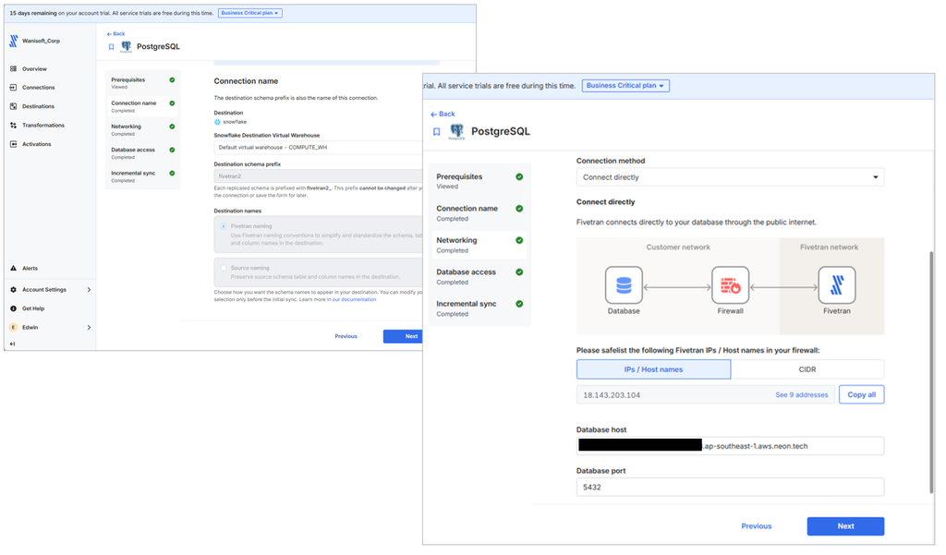
Task: Open 'our documentation' link
Action: tap(354, 299)
